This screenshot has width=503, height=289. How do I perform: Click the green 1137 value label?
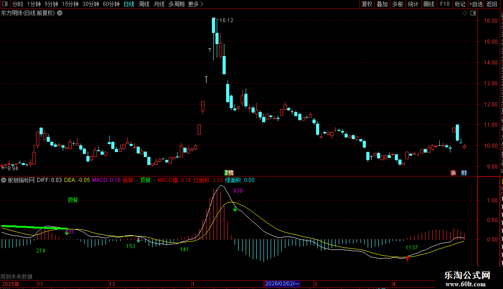412,247
